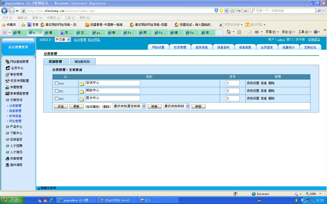Open the browser home page icon
The width and height of the screenshot is (327, 204).
click(x=229, y=32)
